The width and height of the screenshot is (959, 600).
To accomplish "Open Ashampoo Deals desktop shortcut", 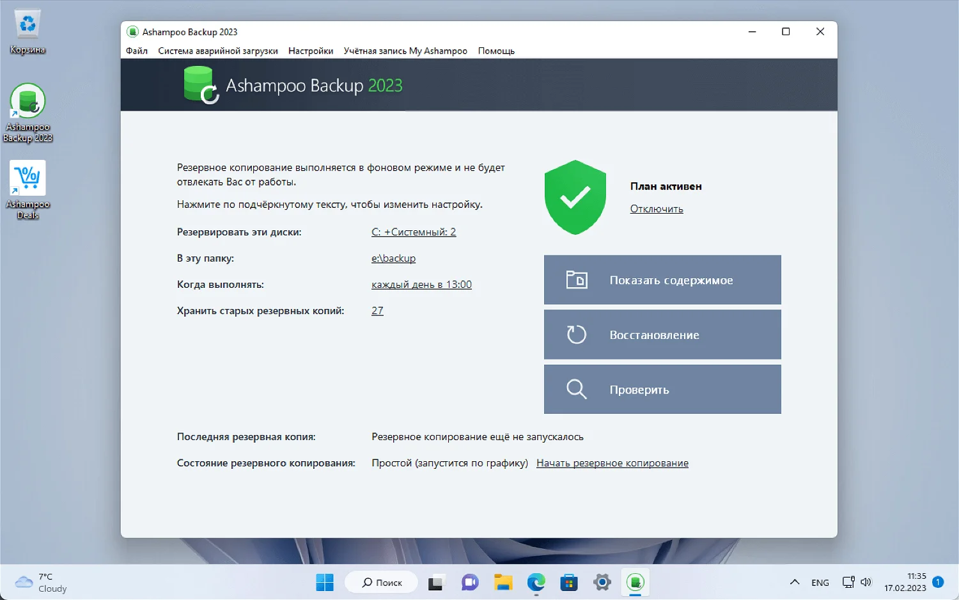I will [x=27, y=190].
